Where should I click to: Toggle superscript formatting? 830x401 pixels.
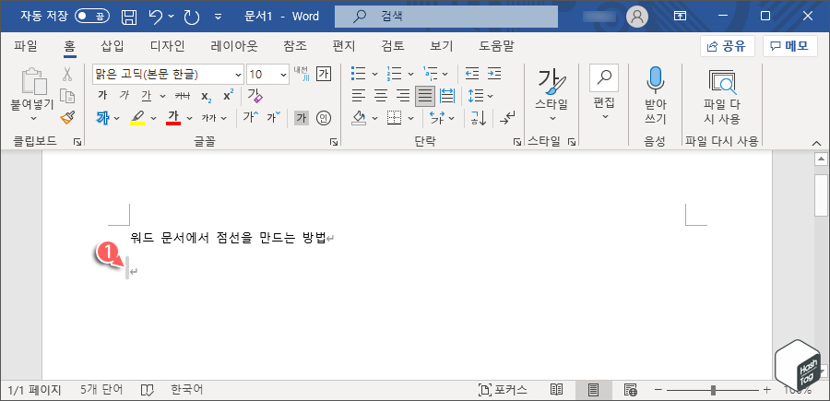tap(228, 96)
